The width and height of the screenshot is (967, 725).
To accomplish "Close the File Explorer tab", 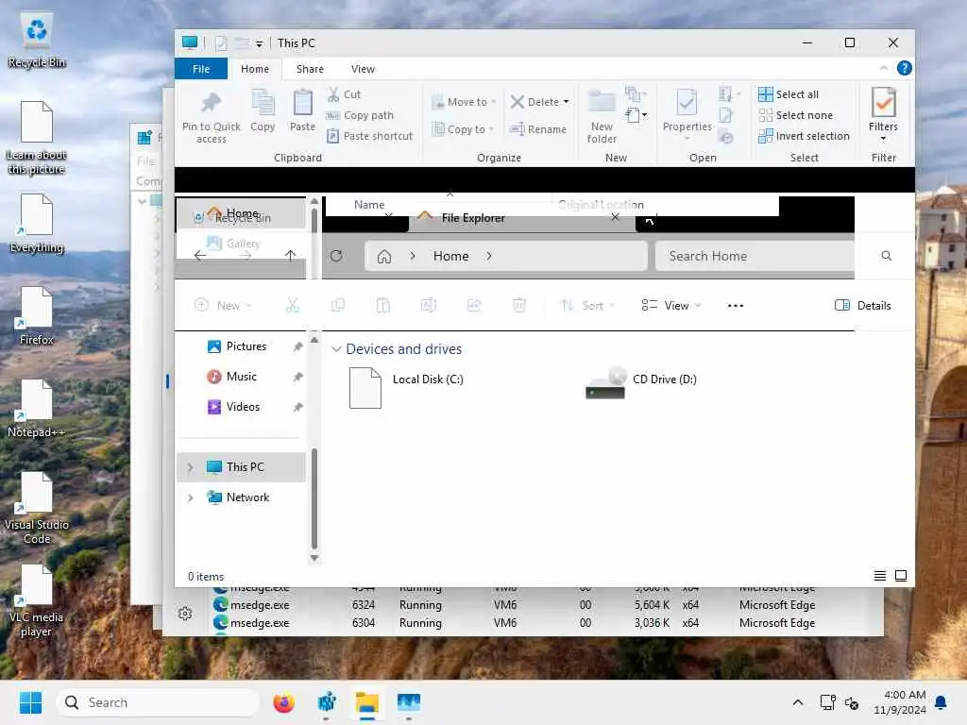I will (615, 217).
